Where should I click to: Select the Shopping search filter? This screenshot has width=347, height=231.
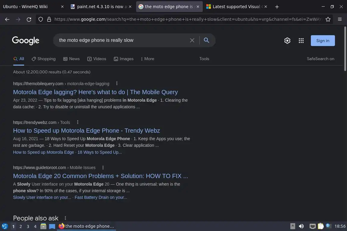(x=44, y=59)
